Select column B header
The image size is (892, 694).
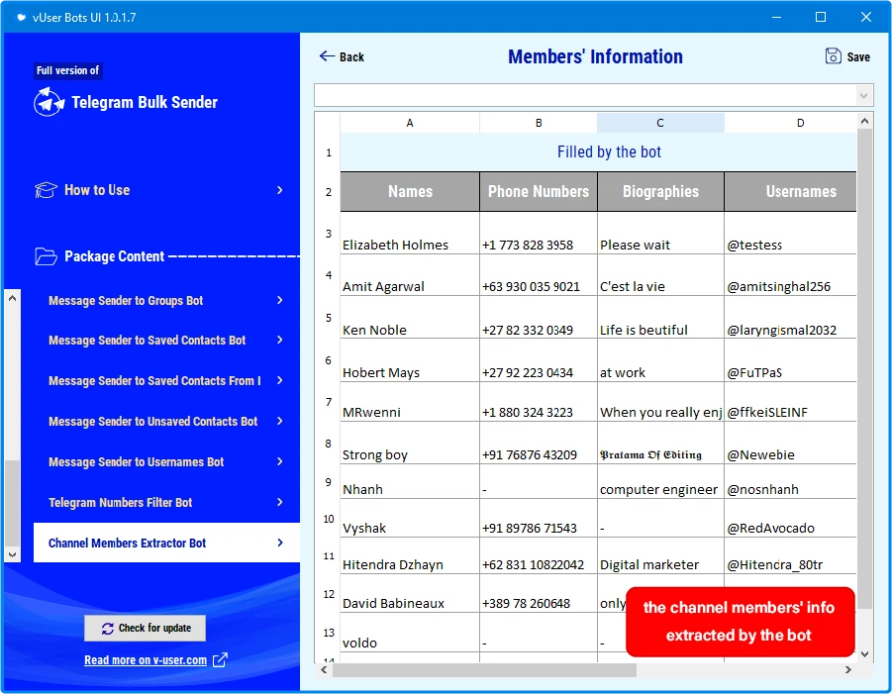pyautogui.click(x=539, y=123)
